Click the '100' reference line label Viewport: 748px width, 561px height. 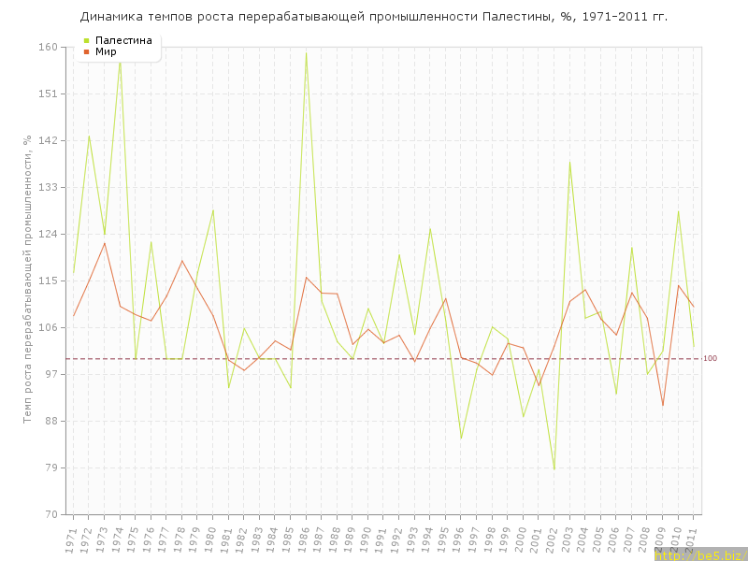[711, 359]
